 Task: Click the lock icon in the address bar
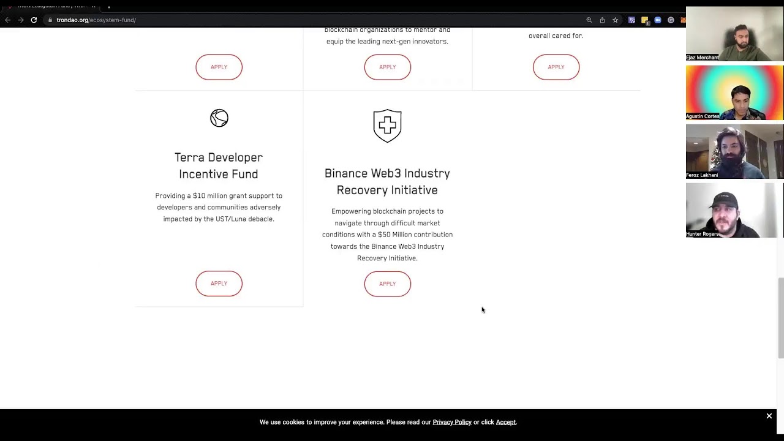tap(50, 20)
